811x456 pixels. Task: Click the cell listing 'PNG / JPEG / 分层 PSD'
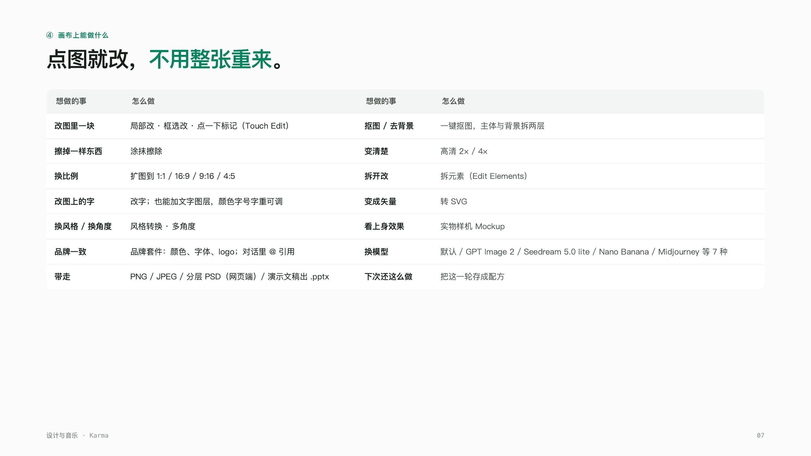pos(230,277)
